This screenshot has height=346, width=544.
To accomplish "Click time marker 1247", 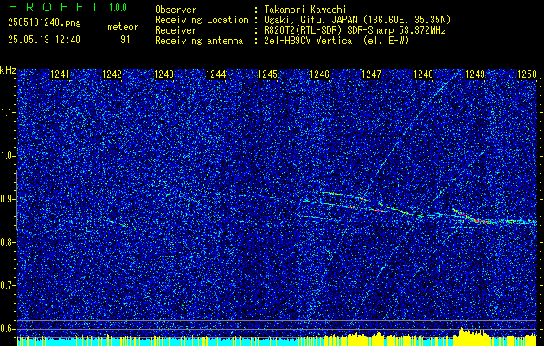I will point(371,74).
